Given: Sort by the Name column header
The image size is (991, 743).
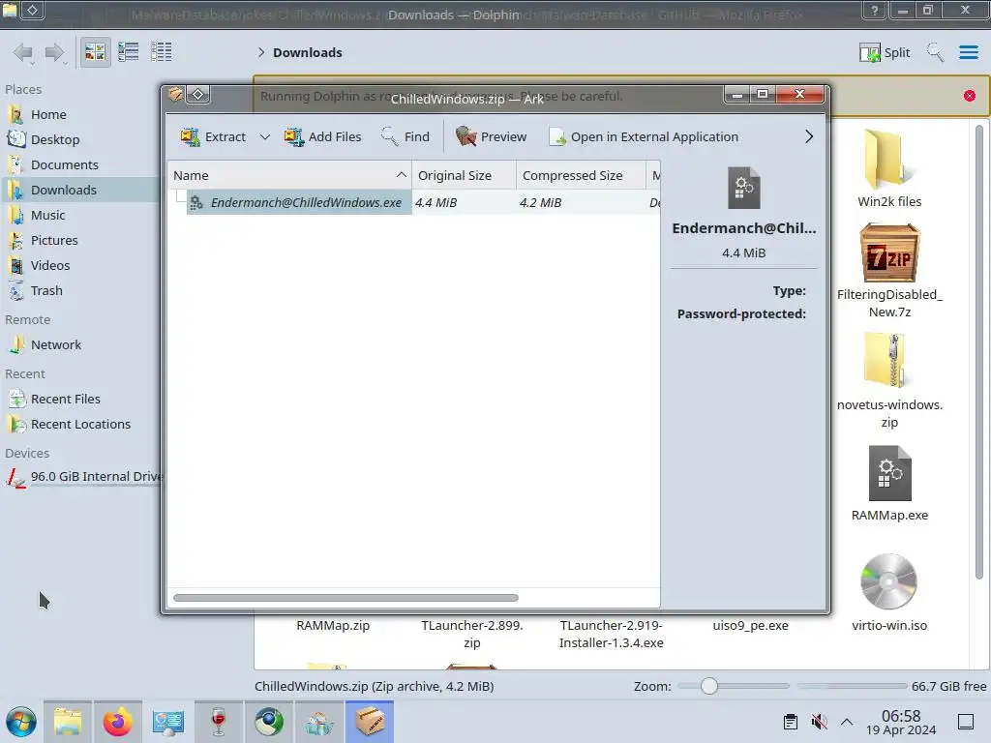Looking at the screenshot, I should (x=289, y=175).
